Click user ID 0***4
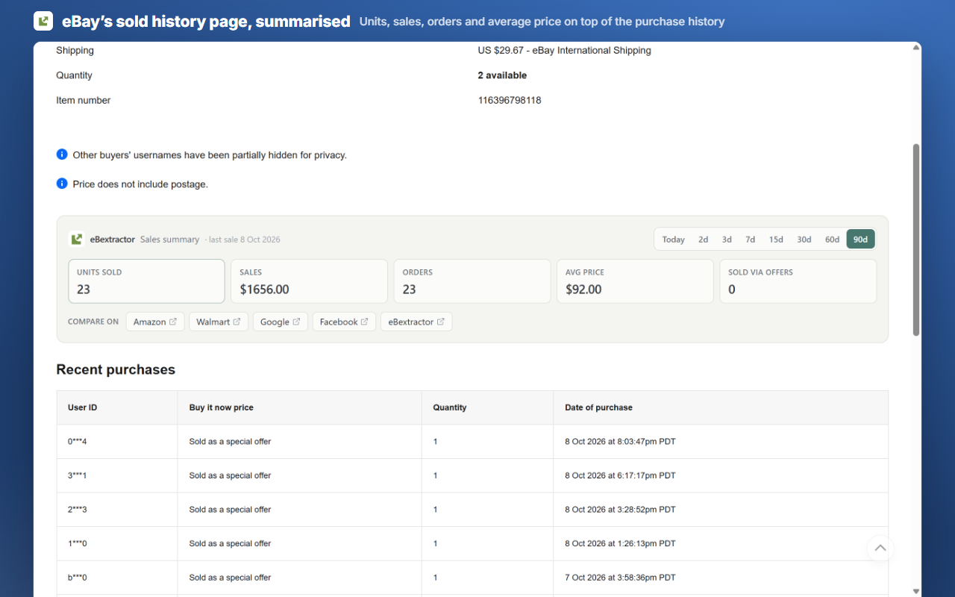The height and width of the screenshot is (597, 955). tap(78, 442)
